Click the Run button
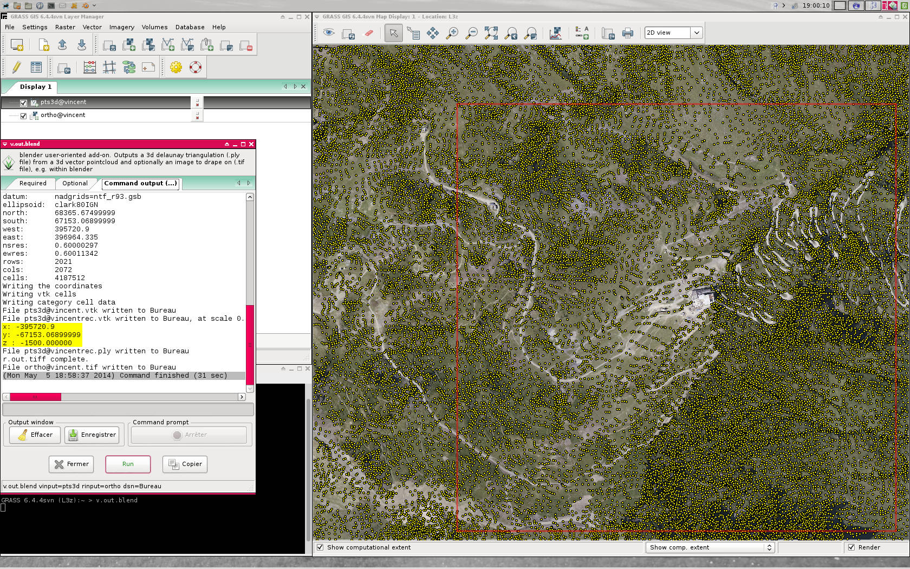The height and width of the screenshot is (569, 910). [128, 464]
